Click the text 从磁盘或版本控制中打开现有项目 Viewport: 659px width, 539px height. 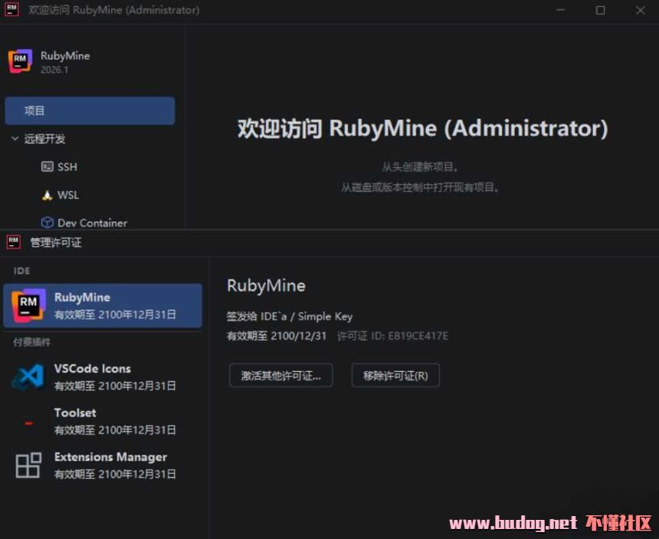coord(420,187)
